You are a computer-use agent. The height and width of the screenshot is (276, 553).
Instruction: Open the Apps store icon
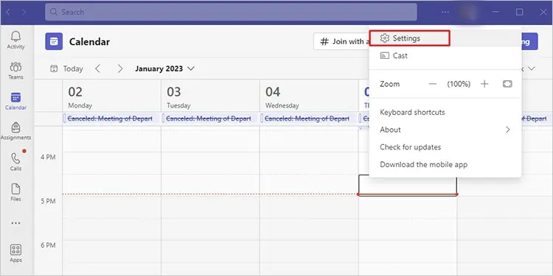(x=16, y=253)
